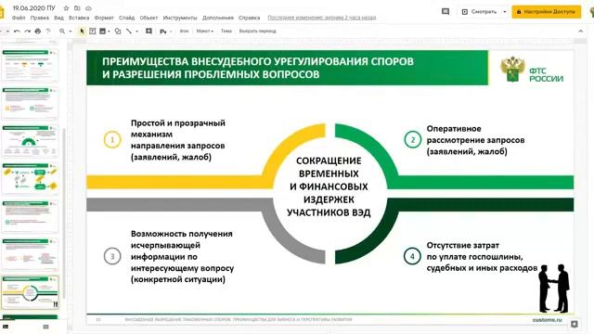The width and height of the screenshot is (594, 334).
Task: Start presentation with Смотреть button
Action: (480, 12)
